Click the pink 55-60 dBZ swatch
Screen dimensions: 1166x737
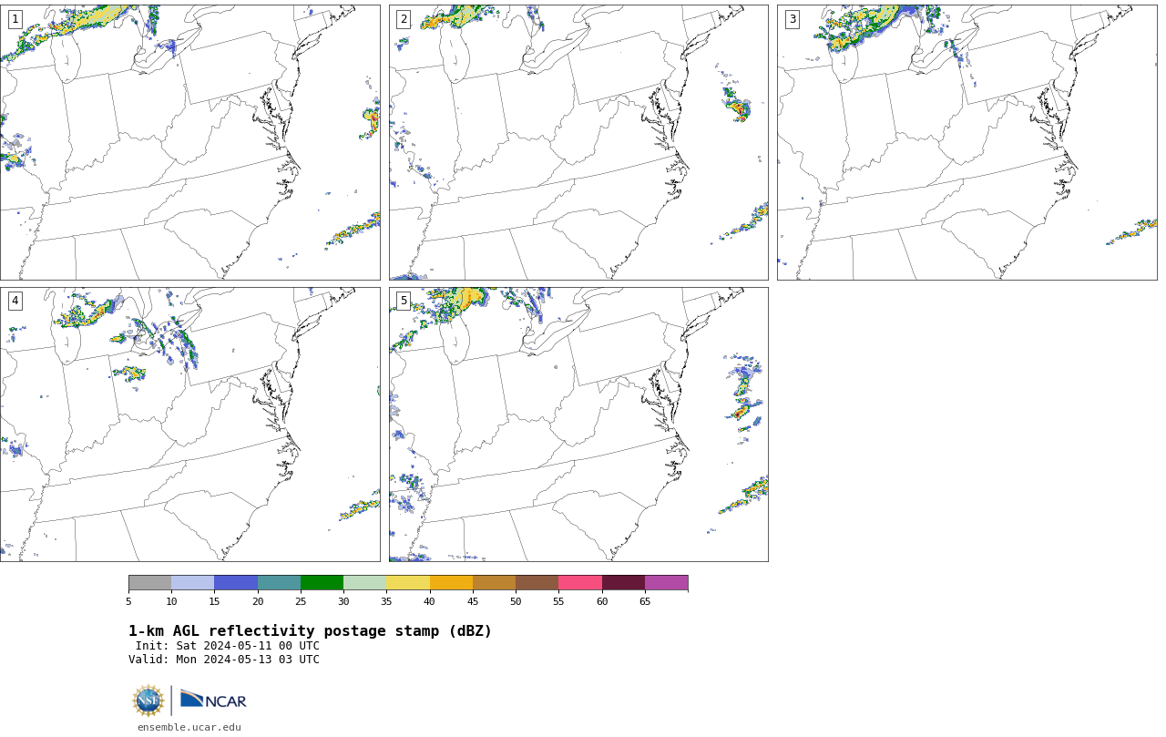580,583
